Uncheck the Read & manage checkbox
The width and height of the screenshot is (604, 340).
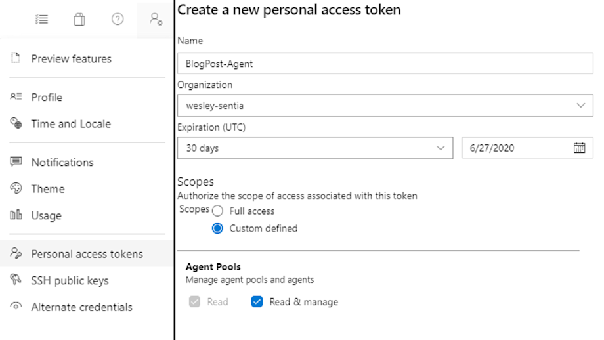pyautogui.click(x=257, y=301)
